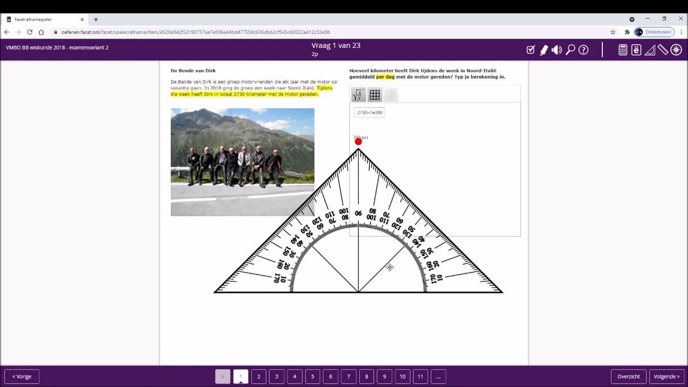Open the Chrome three-dot menu
The height and width of the screenshot is (387, 688).
pyautogui.click(x=681, y=32)
